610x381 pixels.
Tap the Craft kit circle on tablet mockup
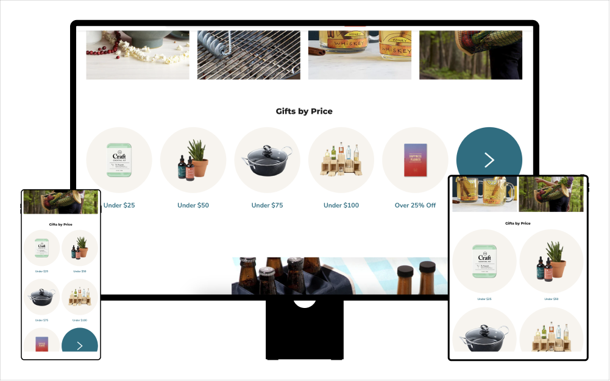click(x=484, y=261)
